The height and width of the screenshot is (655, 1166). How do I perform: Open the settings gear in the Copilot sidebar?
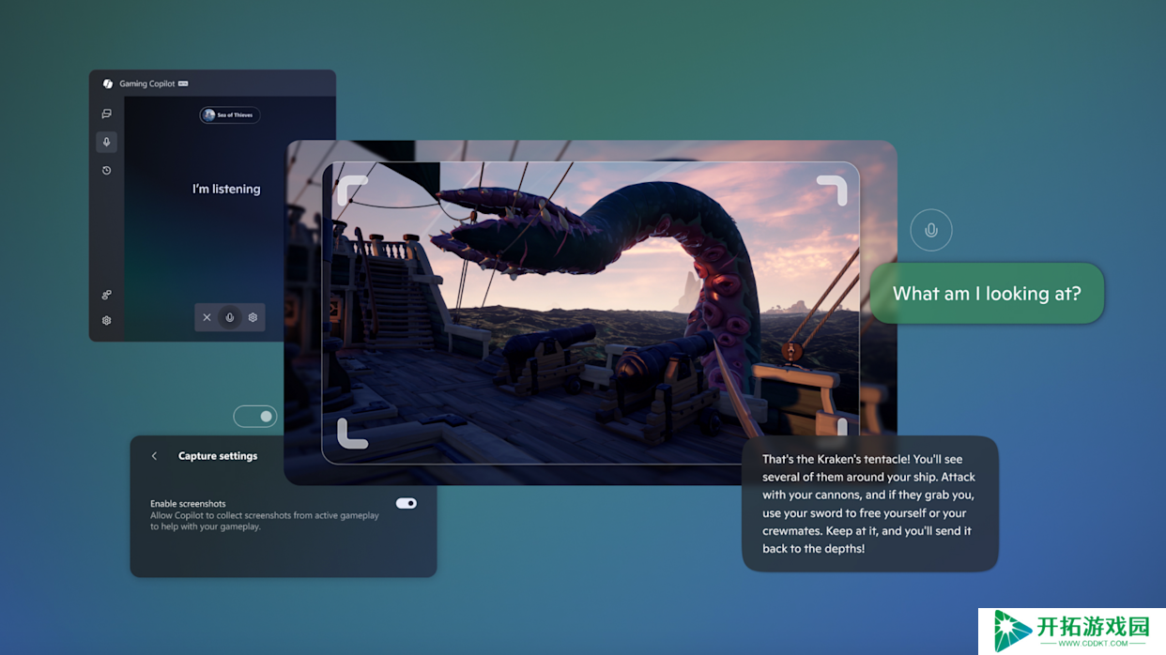point(106,321)
